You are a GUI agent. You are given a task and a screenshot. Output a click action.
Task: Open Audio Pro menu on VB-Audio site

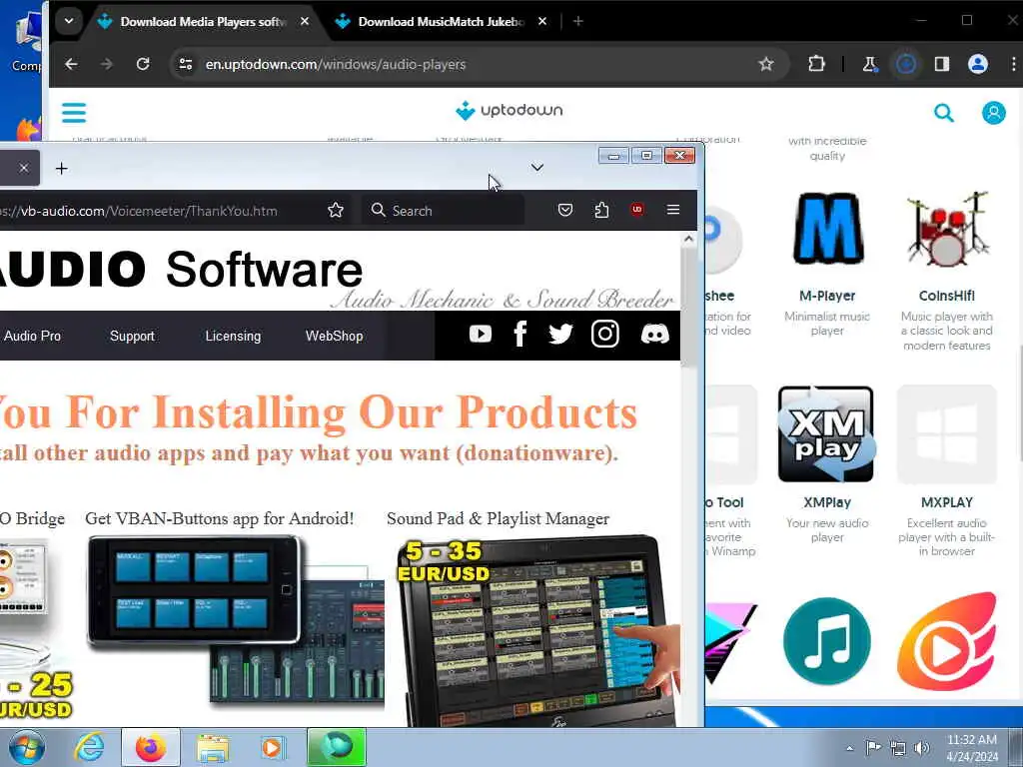(32, 336)
